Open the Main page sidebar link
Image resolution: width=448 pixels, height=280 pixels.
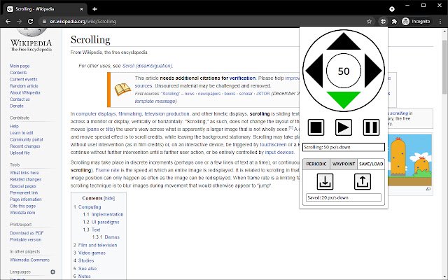20,66
